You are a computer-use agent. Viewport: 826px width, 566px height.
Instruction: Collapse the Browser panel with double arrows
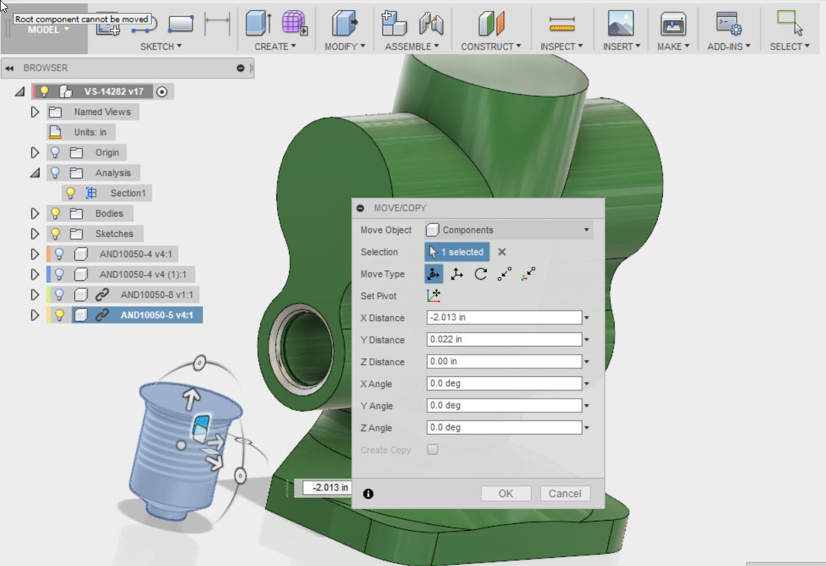(9, 68)
